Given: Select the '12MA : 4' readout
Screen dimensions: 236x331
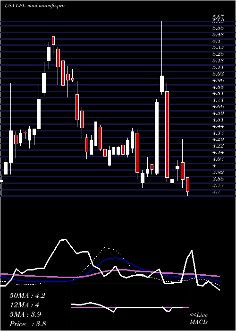Looking at the screenshot, I should point(25,305).
